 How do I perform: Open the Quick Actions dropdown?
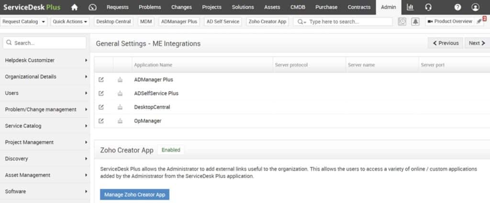[x=70, y=21]
